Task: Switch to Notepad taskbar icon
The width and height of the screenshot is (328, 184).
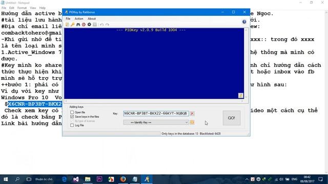Action: tap(135, 179)
